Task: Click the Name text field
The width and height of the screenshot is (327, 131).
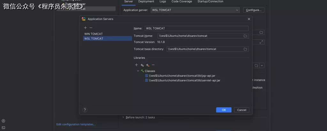Action: pyautogui.click(x=196, y=28)
